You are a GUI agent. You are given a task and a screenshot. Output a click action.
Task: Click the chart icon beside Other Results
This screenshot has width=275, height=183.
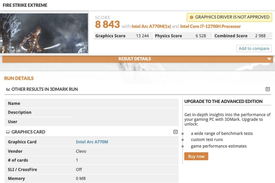pos(8,89)
